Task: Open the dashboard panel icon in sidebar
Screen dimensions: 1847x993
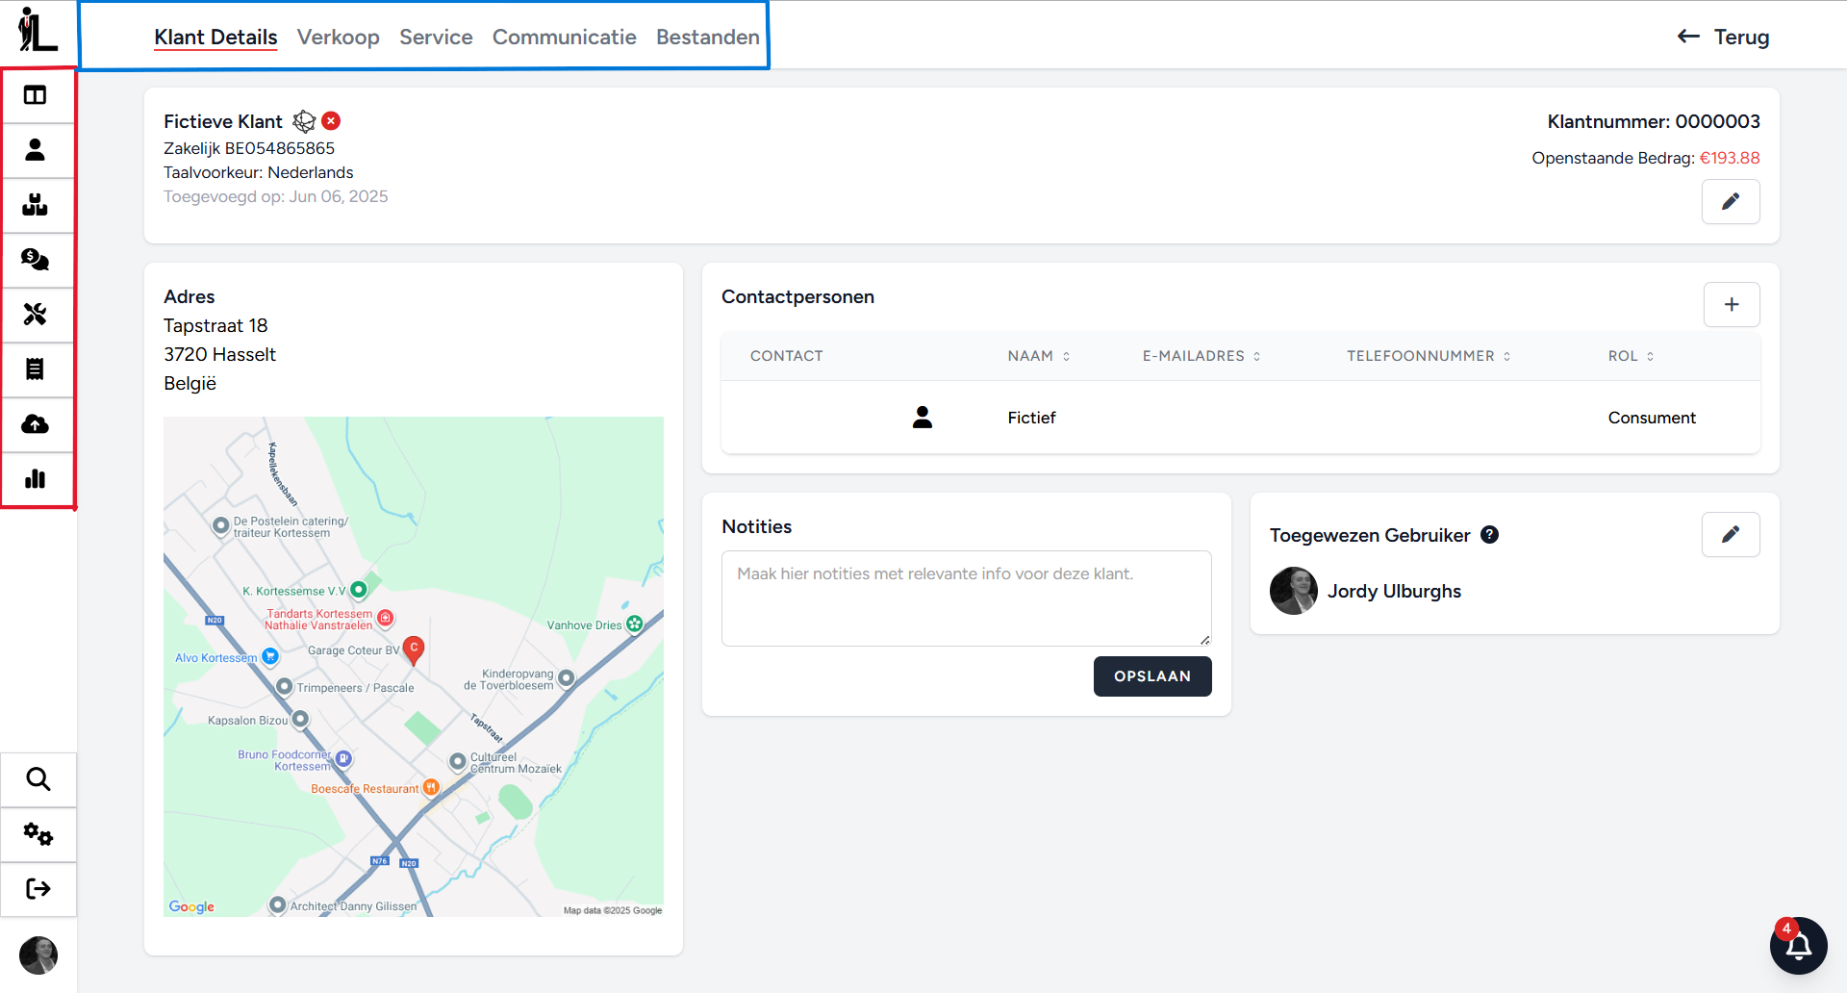Action: (36, 95)
